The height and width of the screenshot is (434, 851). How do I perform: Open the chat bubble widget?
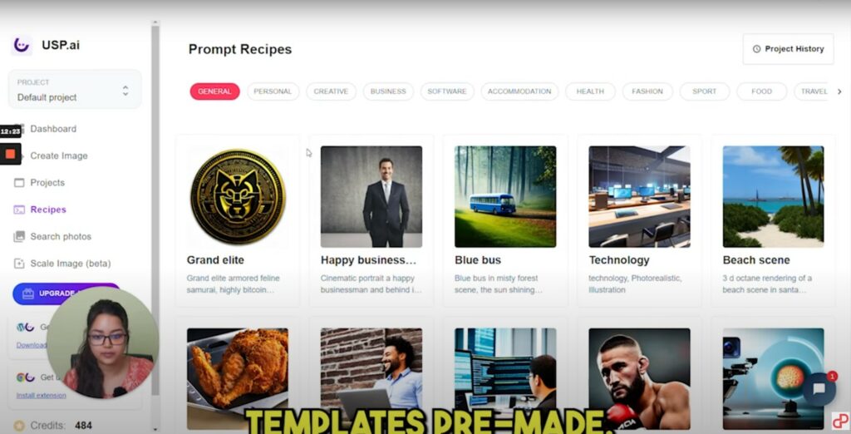(x=819, y=389)
